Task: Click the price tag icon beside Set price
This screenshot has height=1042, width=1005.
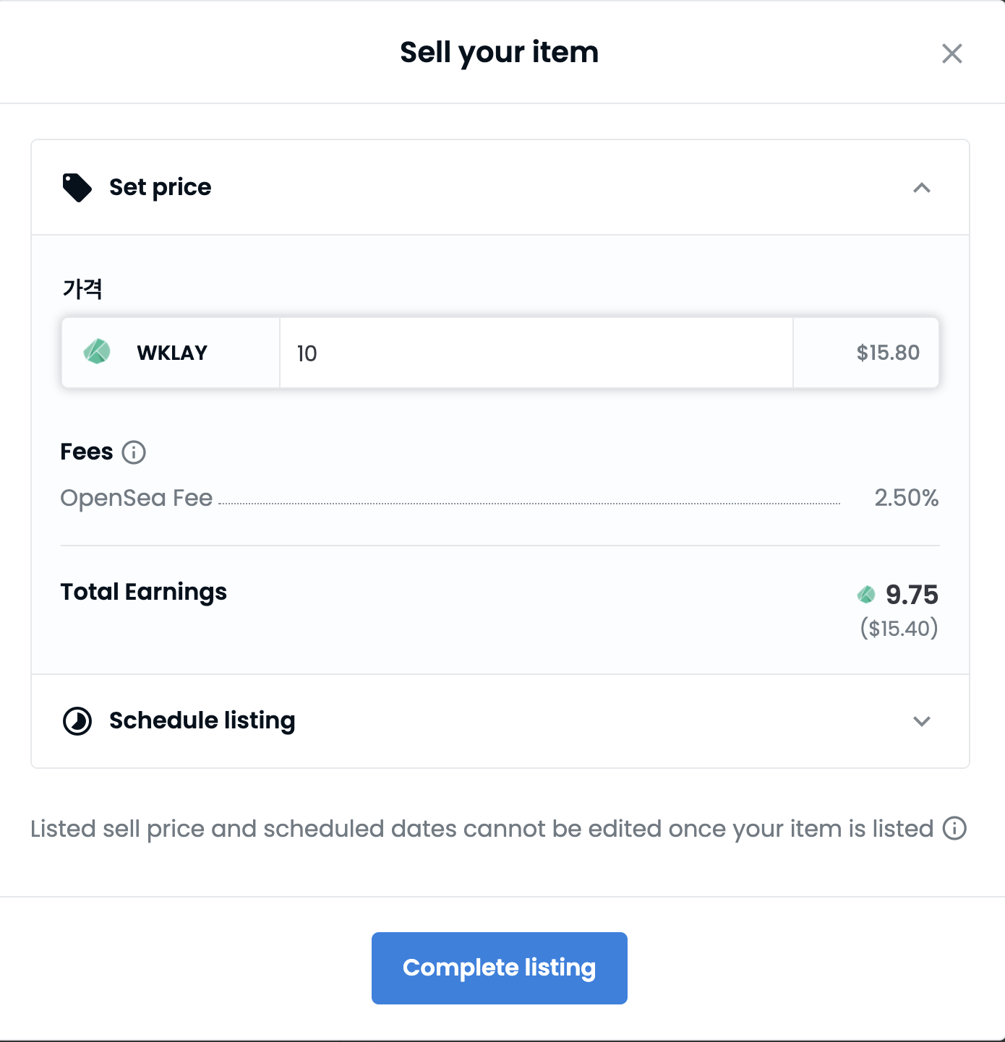Action: (77, 187)
